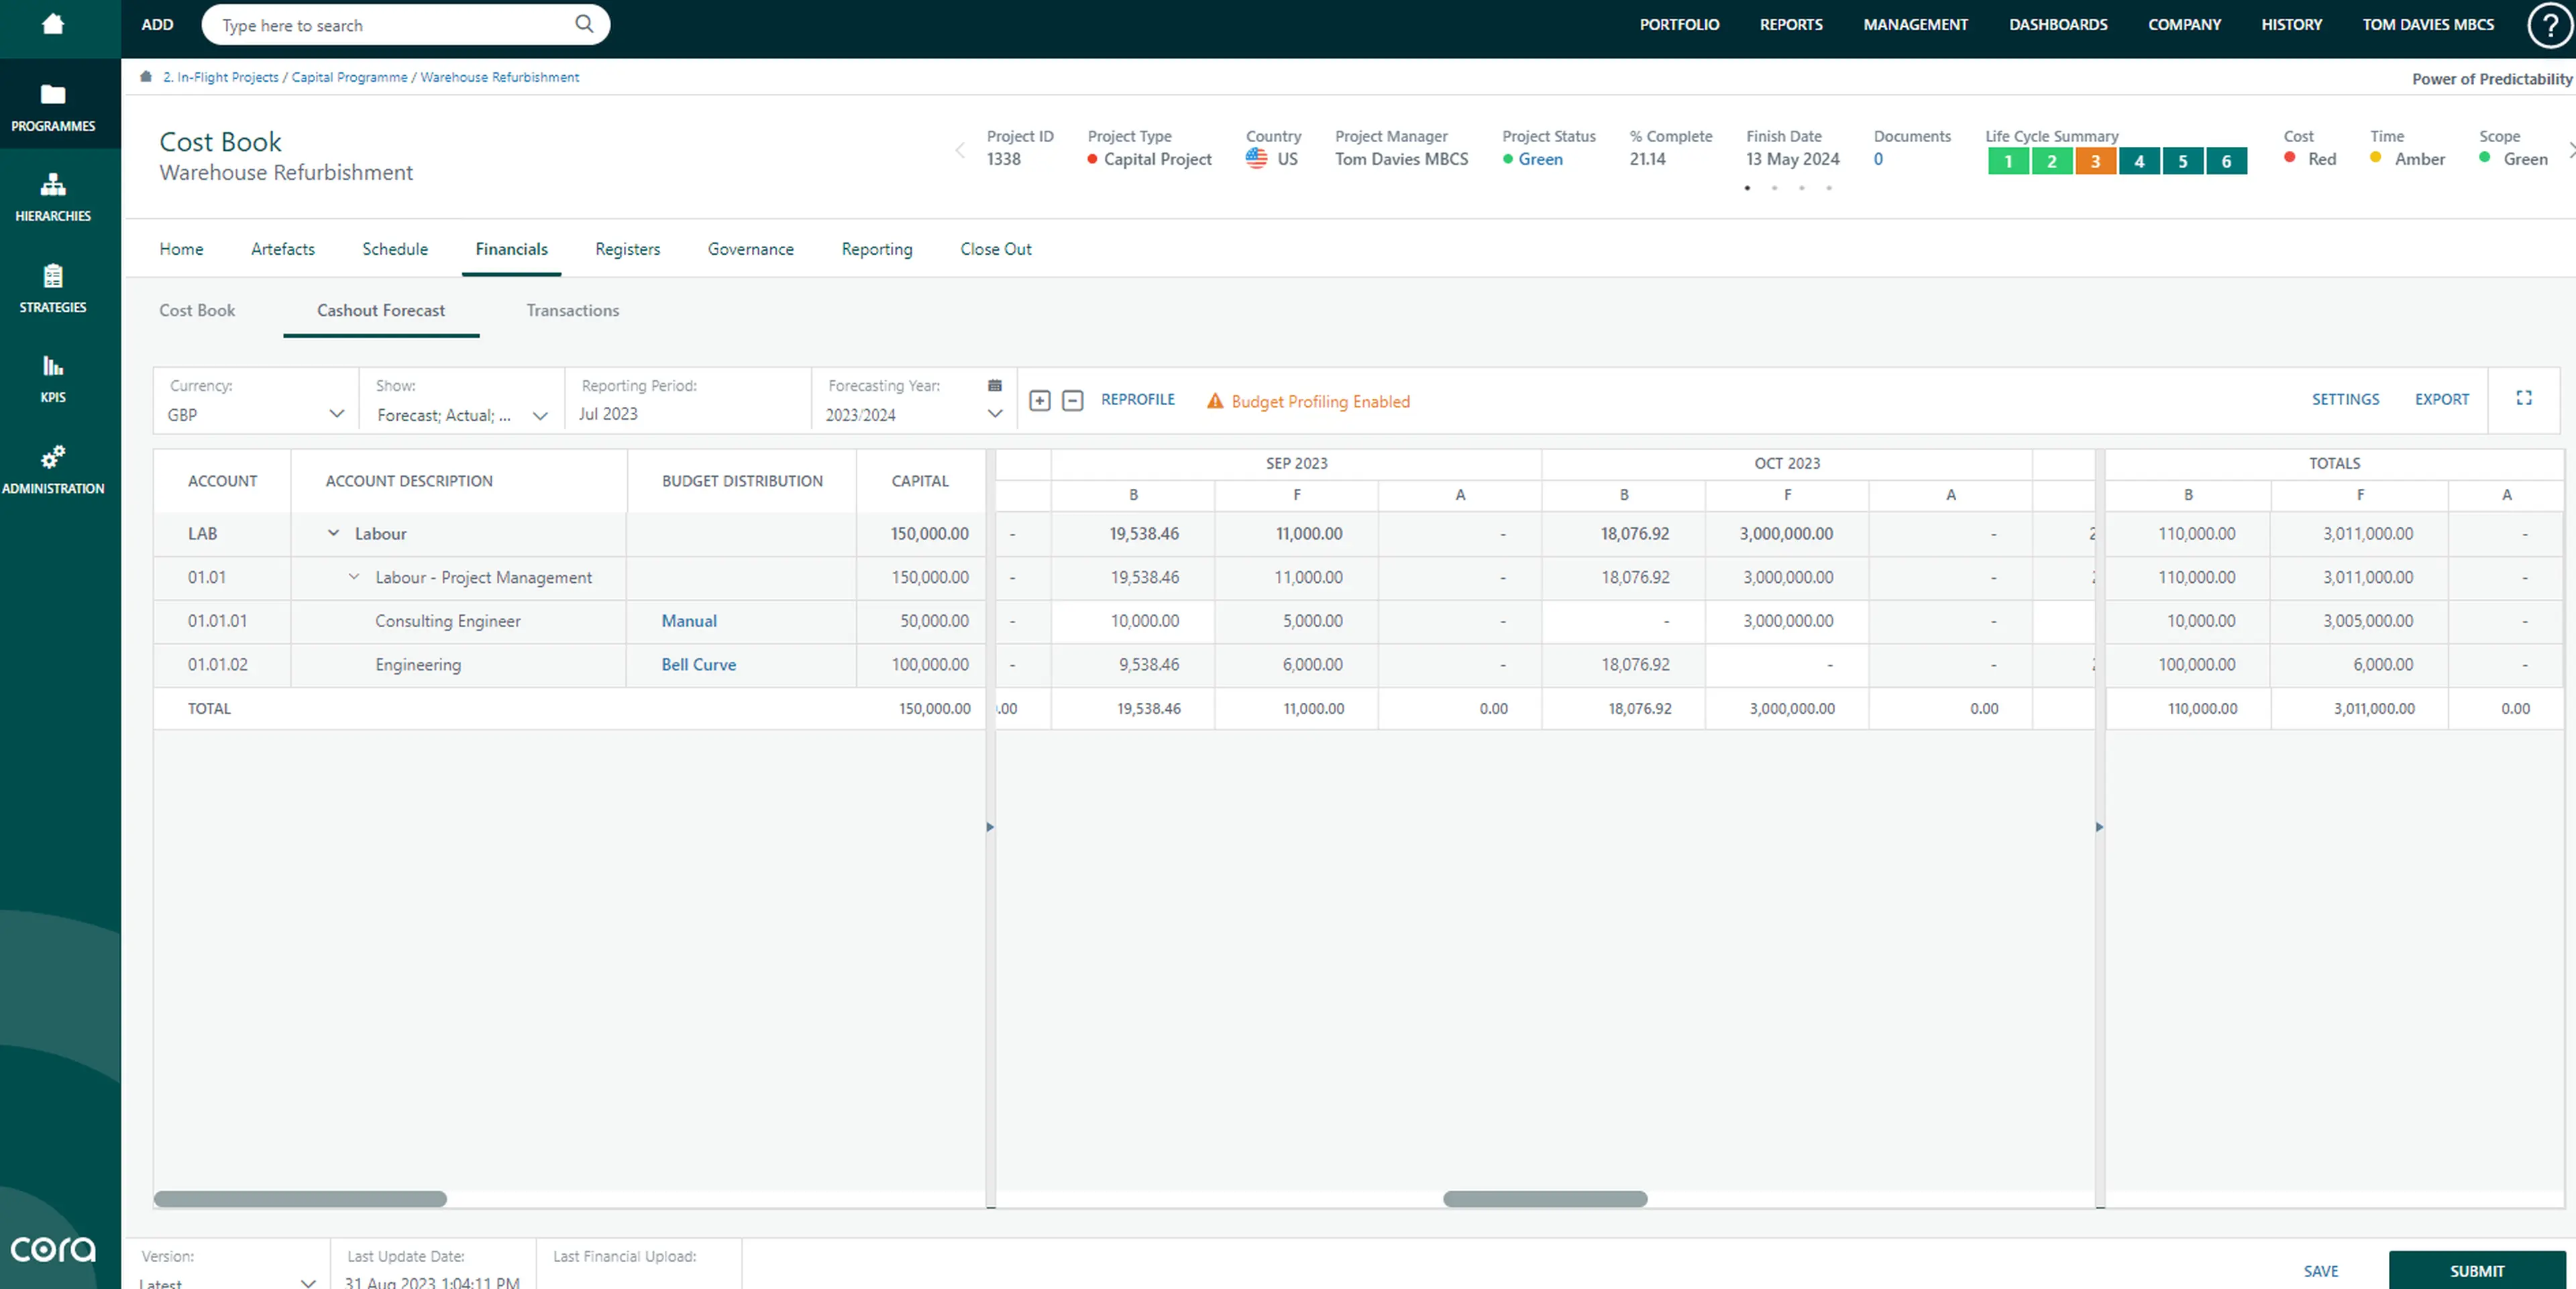Image resolution: width=2576 pixels, height=1289 pixels.
Task: Open the Manual budget distribution link
Action: tap(689, 621)
